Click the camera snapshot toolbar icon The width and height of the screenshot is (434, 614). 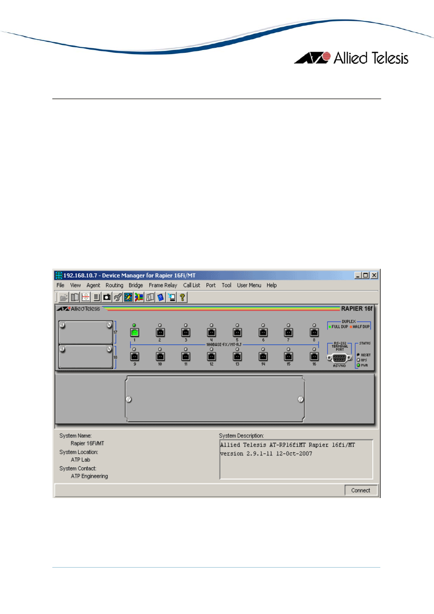(107, 297)
